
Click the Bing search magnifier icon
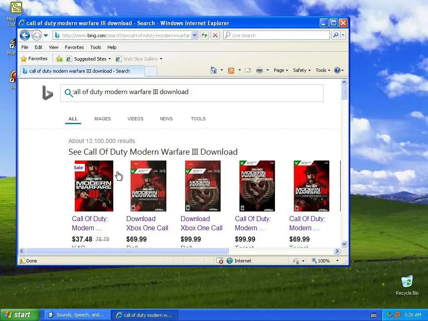coord(69,93)
